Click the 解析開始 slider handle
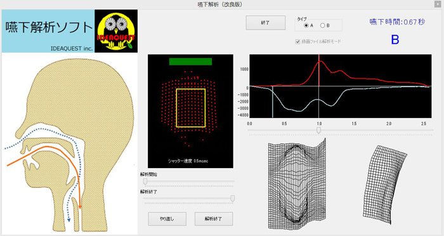This screenshot has height=236, width=444. [x=145, y=181]
